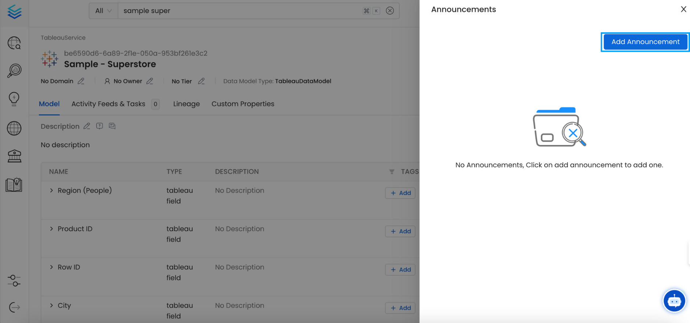Click the keyboard shortcut command key badge

coord(366,11)
